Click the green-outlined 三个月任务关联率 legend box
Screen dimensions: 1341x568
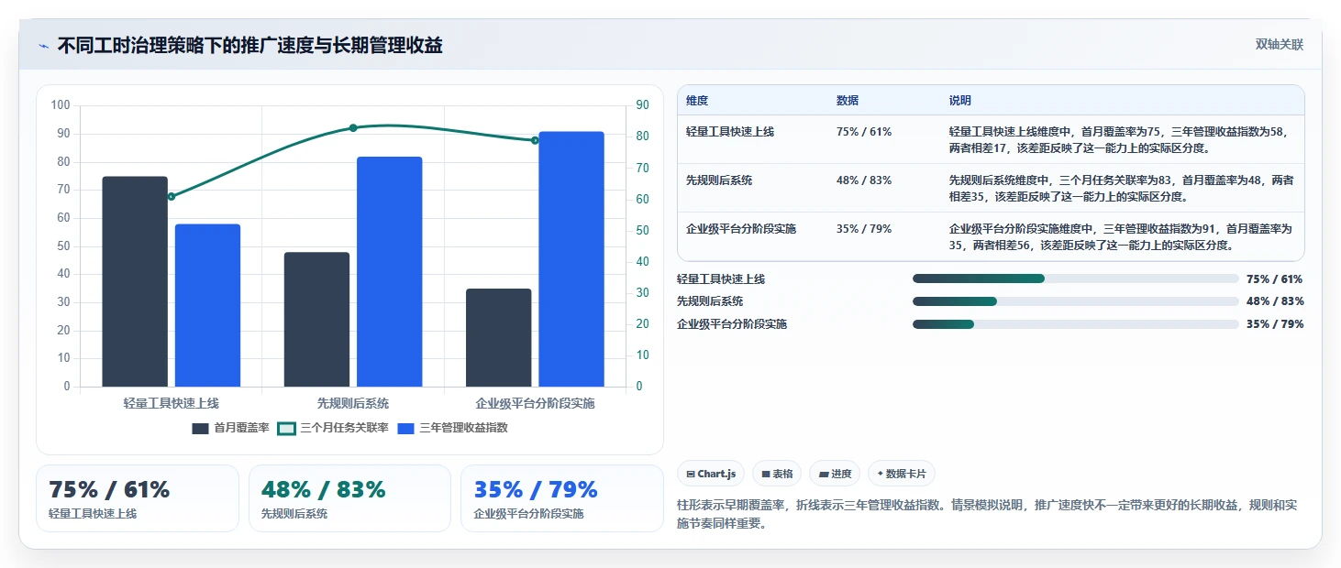[287, 428]
